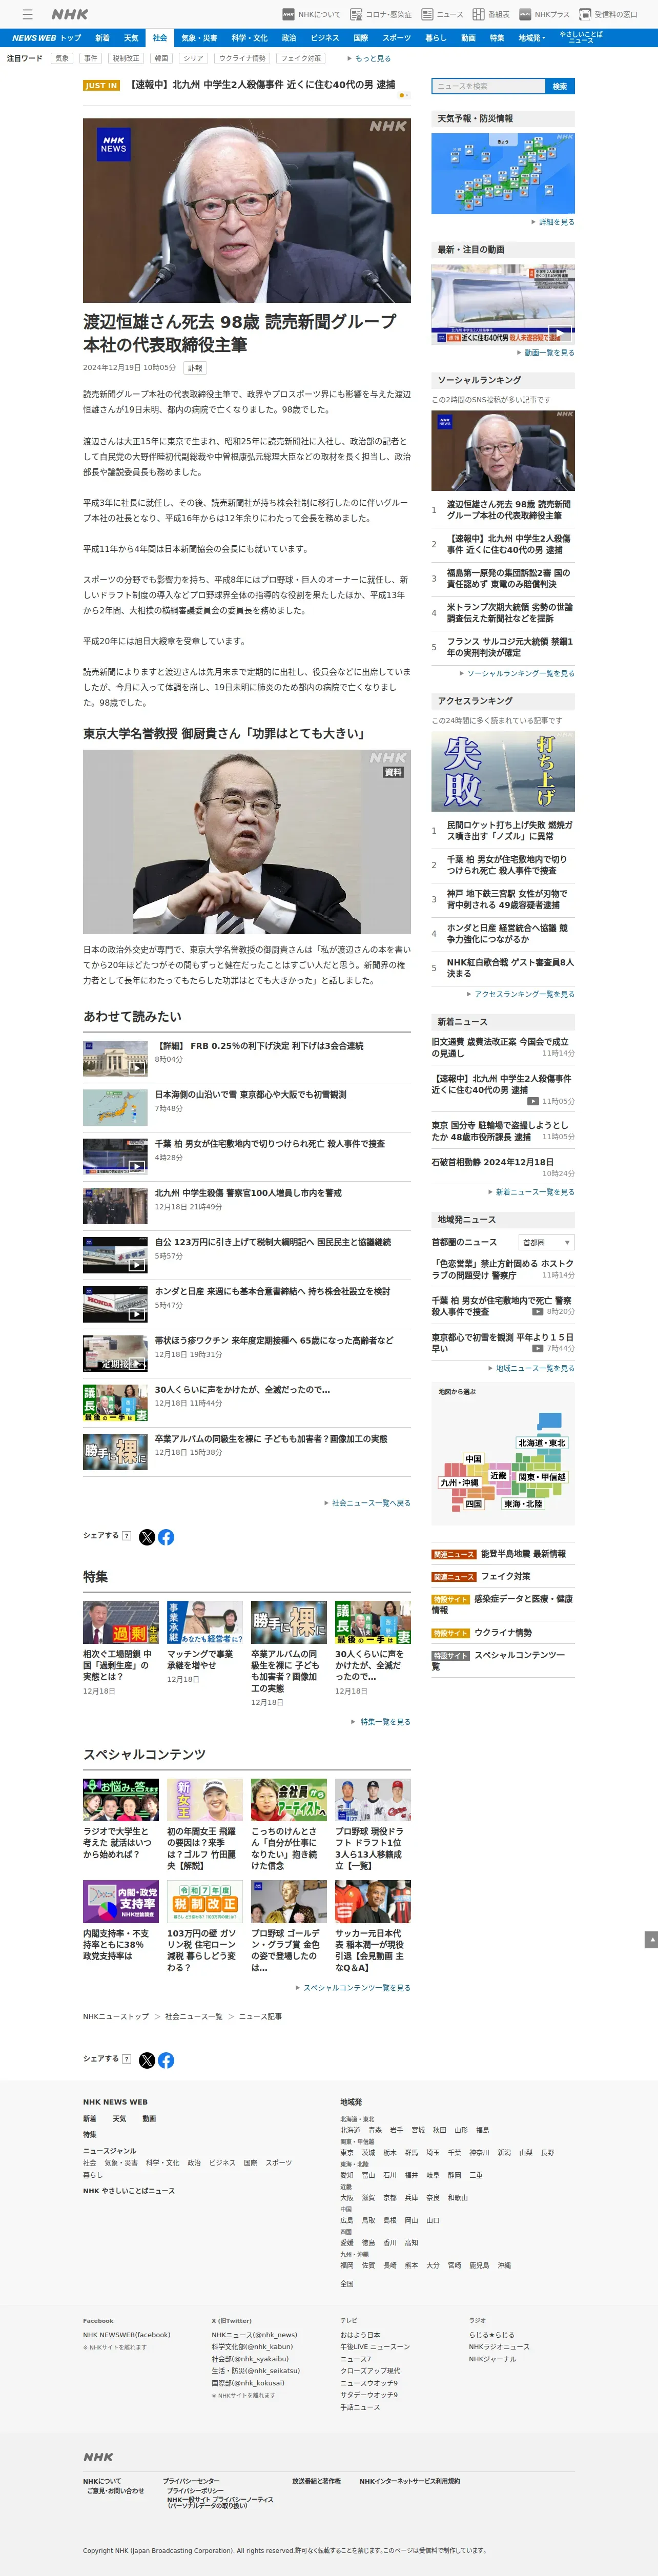Open the hamburger menu icon
This screenshot has height=2576, width=658.
click(x=28, y=14)
